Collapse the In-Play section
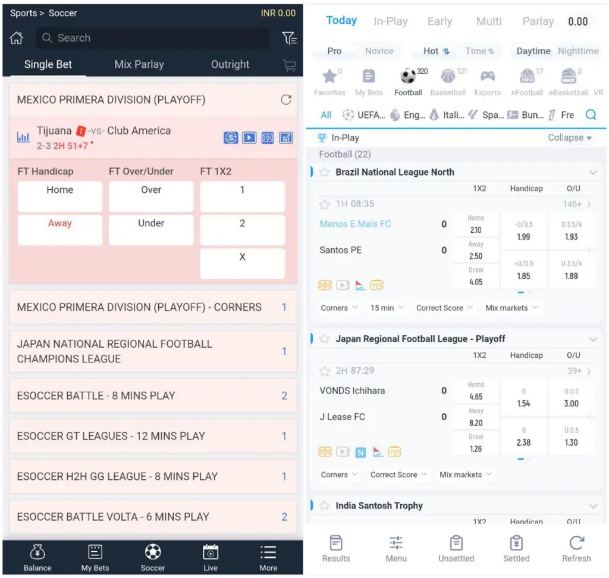The width and height of the screenshot is (609, 578). (x=569, y=138)
